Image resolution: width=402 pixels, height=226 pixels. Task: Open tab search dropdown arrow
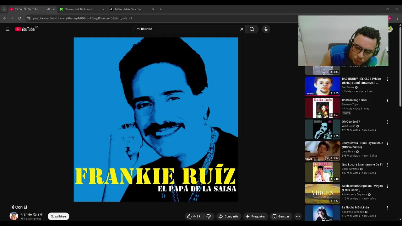click(x=4, y=9)
